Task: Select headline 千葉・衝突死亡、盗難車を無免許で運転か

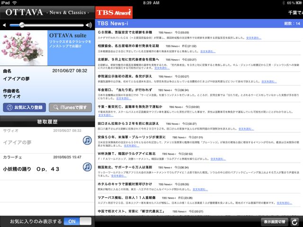Action: coord(130,106)
